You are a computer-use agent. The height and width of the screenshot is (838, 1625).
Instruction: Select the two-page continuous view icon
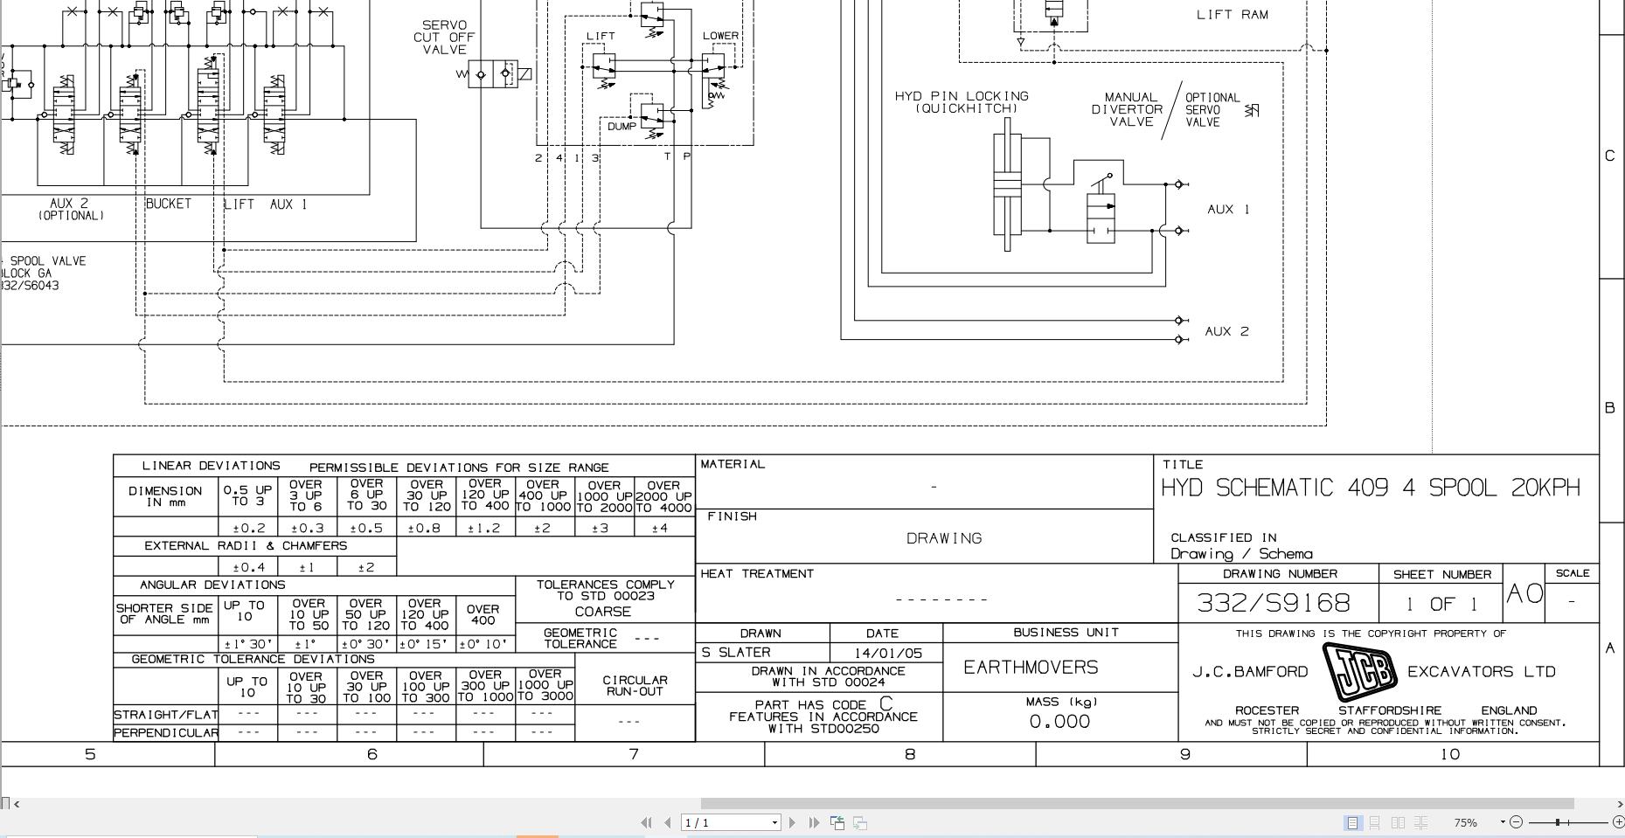(x=1420, y=822)
